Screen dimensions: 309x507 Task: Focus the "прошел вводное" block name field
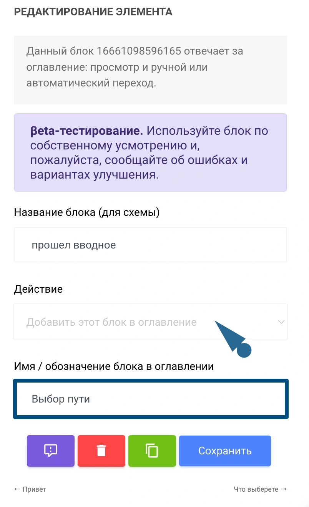(x=150, y=245)
